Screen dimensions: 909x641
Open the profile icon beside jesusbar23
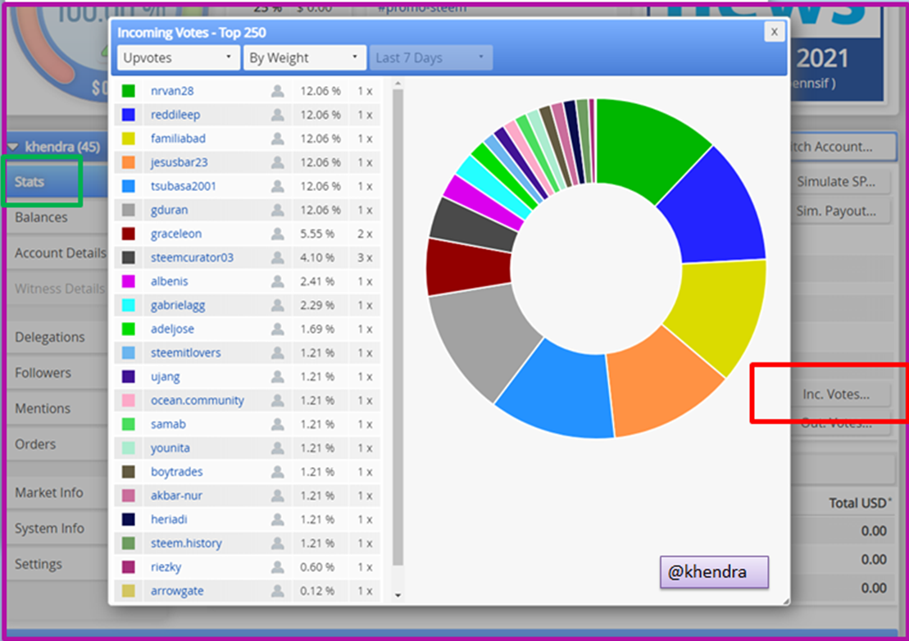(278, 162)
